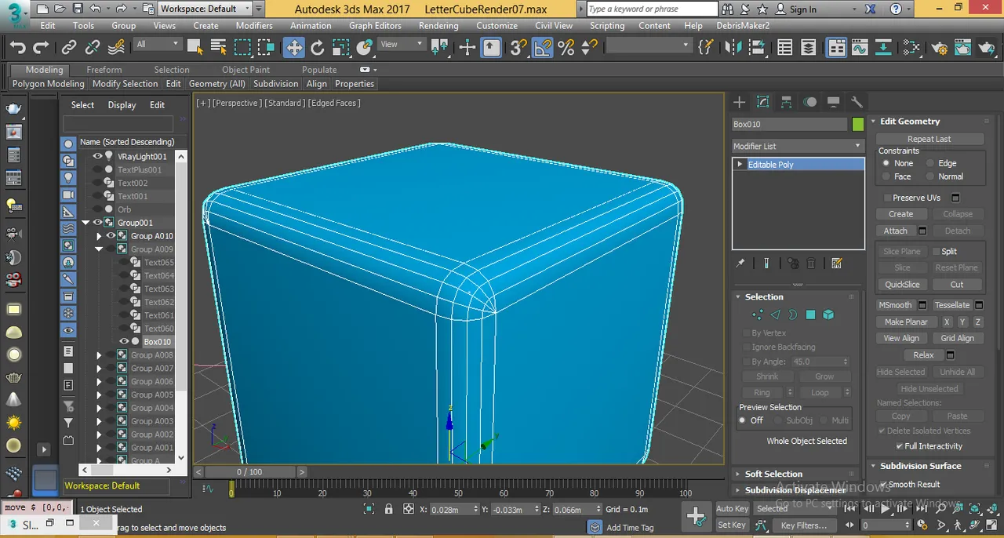Hide VRayLight001 using its eye icon
Viewport: 1004px width, 538px height.
point(97,156)
